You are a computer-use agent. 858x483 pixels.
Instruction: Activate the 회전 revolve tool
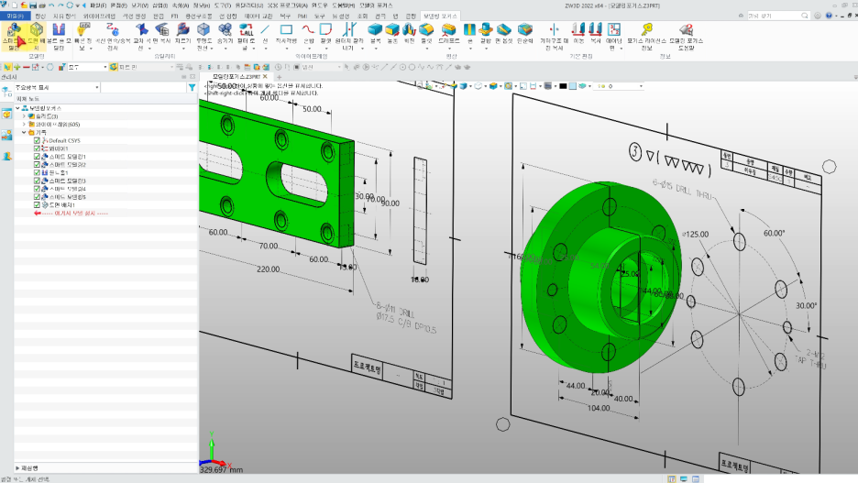coord(410,33)
